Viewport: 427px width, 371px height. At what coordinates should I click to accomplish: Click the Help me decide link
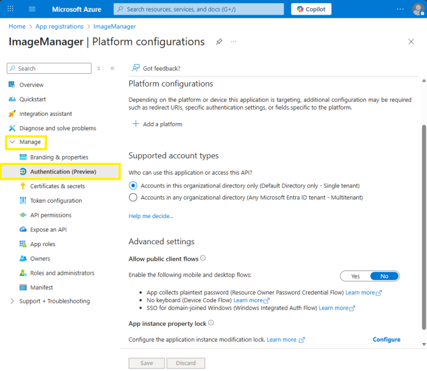coord(151,216)
